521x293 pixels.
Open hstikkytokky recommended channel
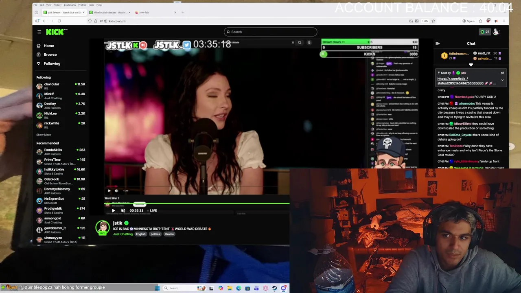61,171
